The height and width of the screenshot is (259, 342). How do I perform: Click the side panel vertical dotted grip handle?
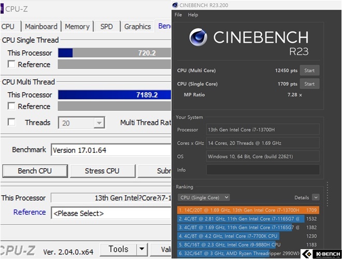(x=327, y=194)
